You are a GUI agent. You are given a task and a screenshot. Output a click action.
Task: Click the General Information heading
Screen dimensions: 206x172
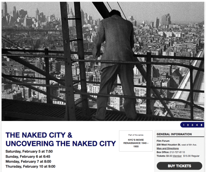click(x=174, y=134)
